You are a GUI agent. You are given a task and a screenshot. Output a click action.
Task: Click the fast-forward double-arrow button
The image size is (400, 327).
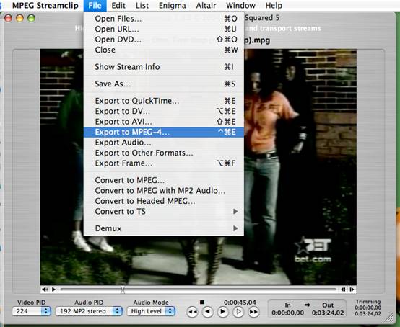(253, 312)
